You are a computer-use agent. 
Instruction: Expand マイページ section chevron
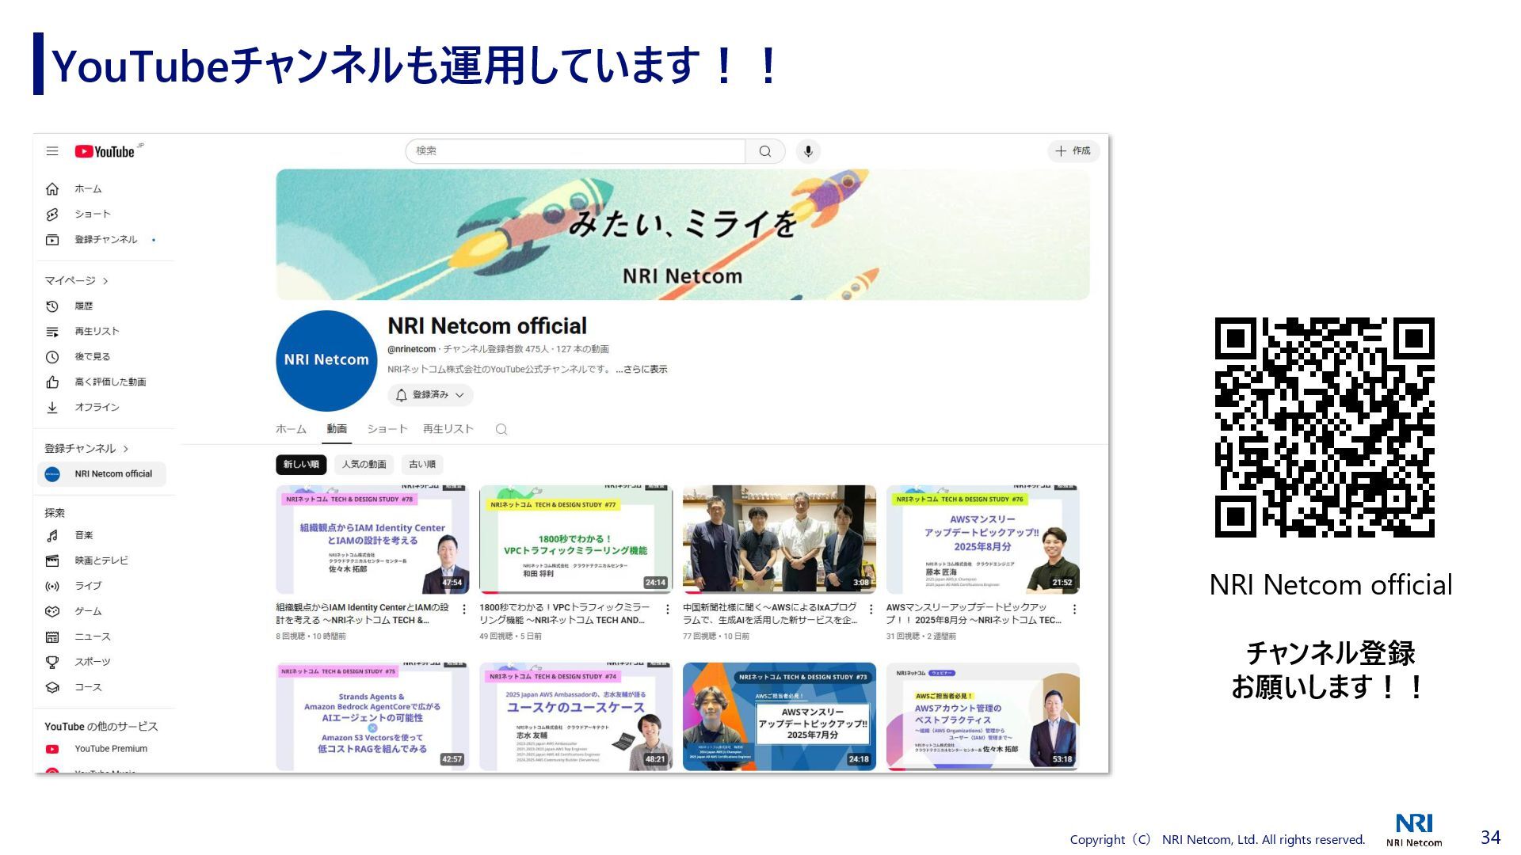tap(105, 281)
